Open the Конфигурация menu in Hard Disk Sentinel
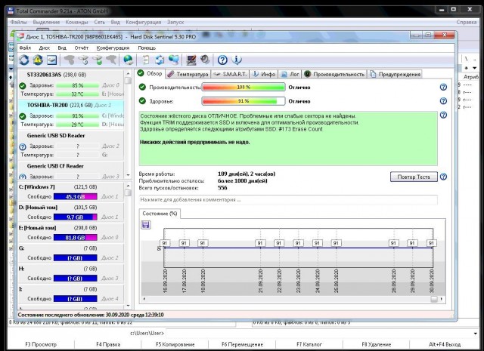Image resolution: width=484 pixels, height=351 pixels. (x=113, y=48)
